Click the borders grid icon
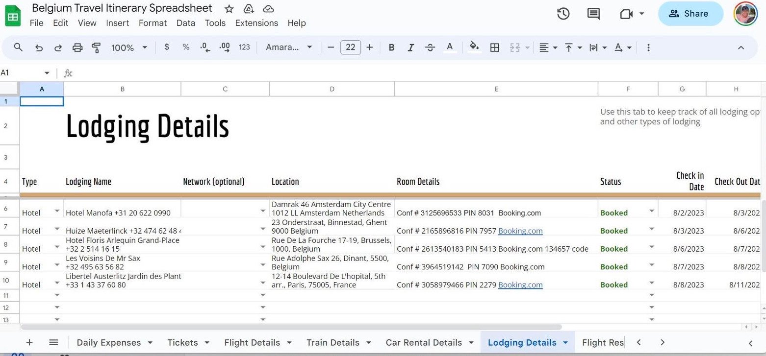Viewport: 766px width, 356px height. point(495,47)
